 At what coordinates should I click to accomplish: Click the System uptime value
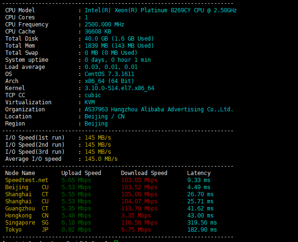click(x=118, y=60)
